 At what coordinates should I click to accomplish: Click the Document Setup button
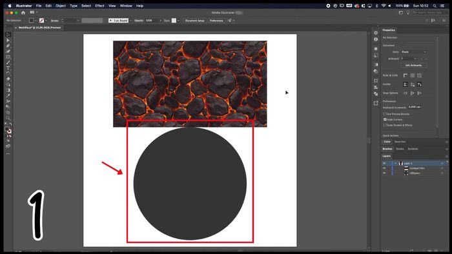pos(195,21)
